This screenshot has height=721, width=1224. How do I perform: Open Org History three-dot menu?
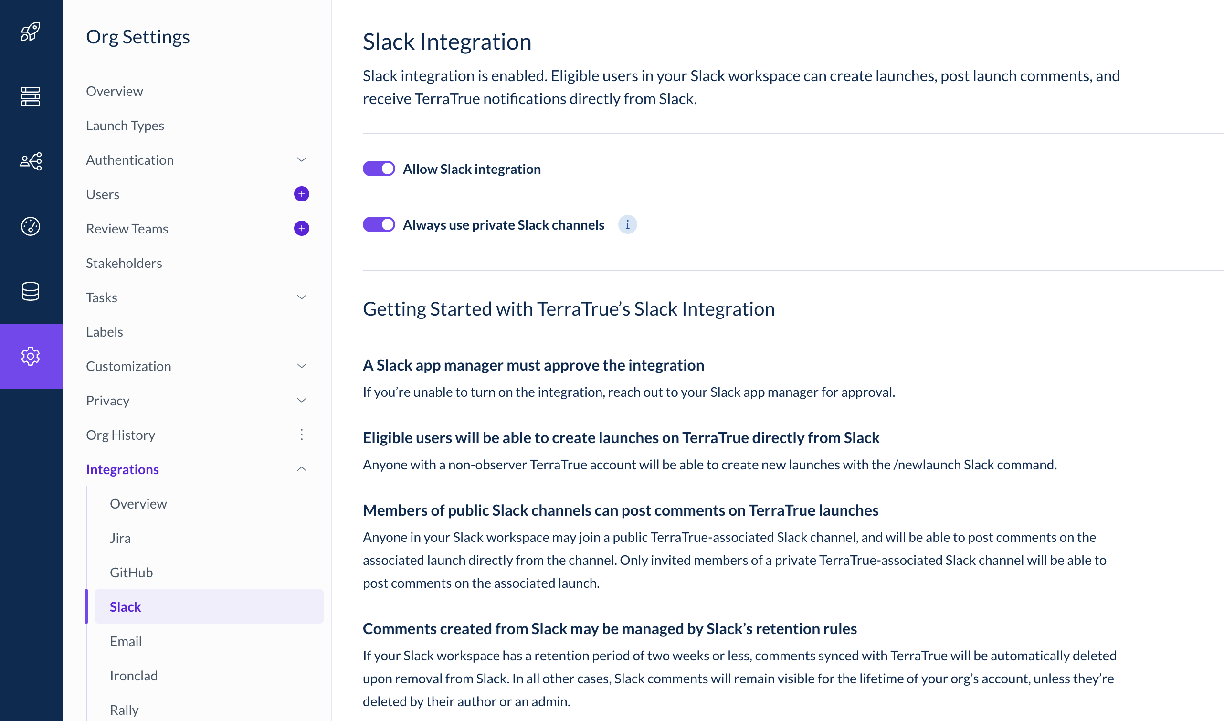302,435
